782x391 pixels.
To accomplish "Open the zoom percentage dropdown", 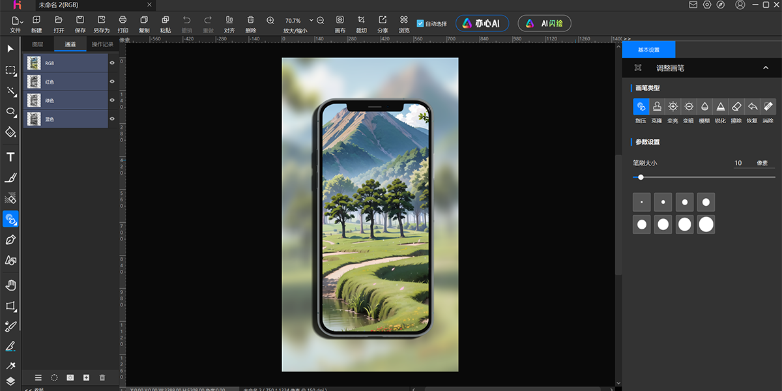I will [311, 20].
